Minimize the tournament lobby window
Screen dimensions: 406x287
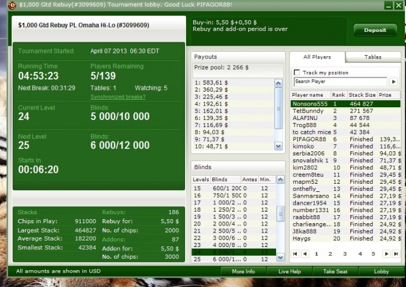[388, 5]
